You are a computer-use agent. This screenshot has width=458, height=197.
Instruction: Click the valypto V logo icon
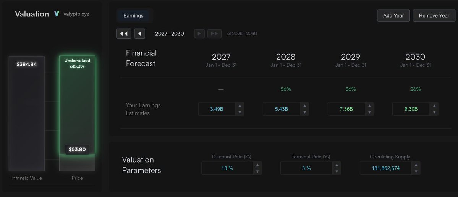(57, 14)
